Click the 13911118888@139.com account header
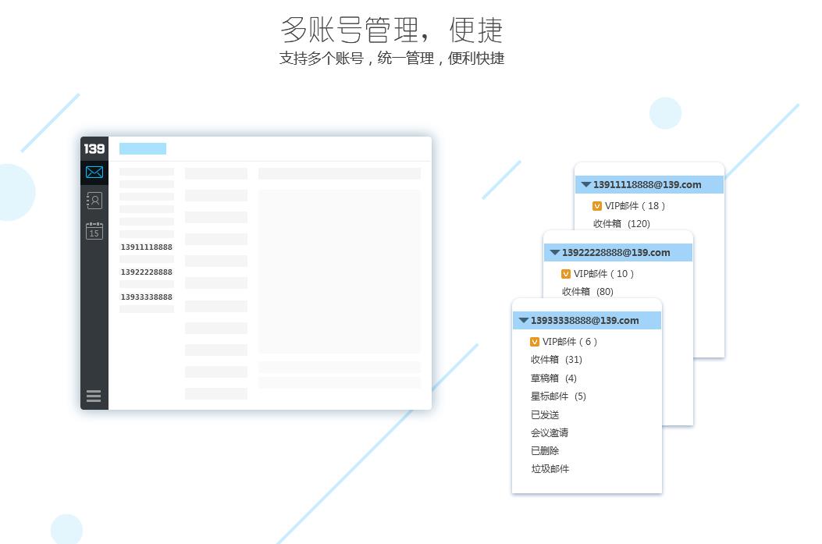 [x=649, y=184]
